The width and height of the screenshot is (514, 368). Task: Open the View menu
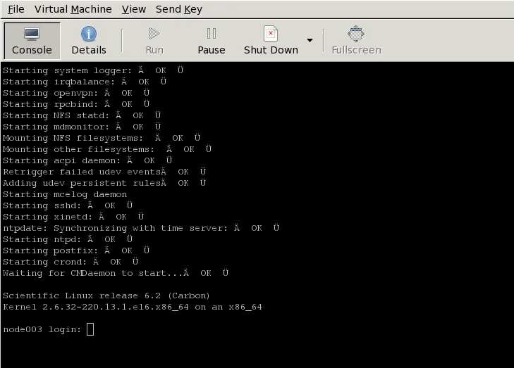pos(134,9)
